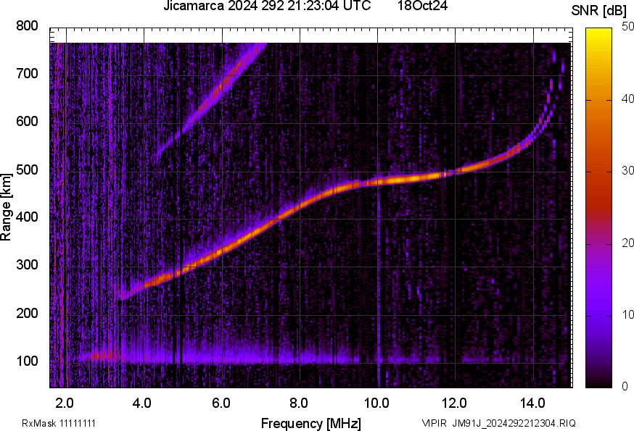Screen dimensions: 634x431
Task: Click the VIPIR RIQ filename text
Action: [498, 423]
